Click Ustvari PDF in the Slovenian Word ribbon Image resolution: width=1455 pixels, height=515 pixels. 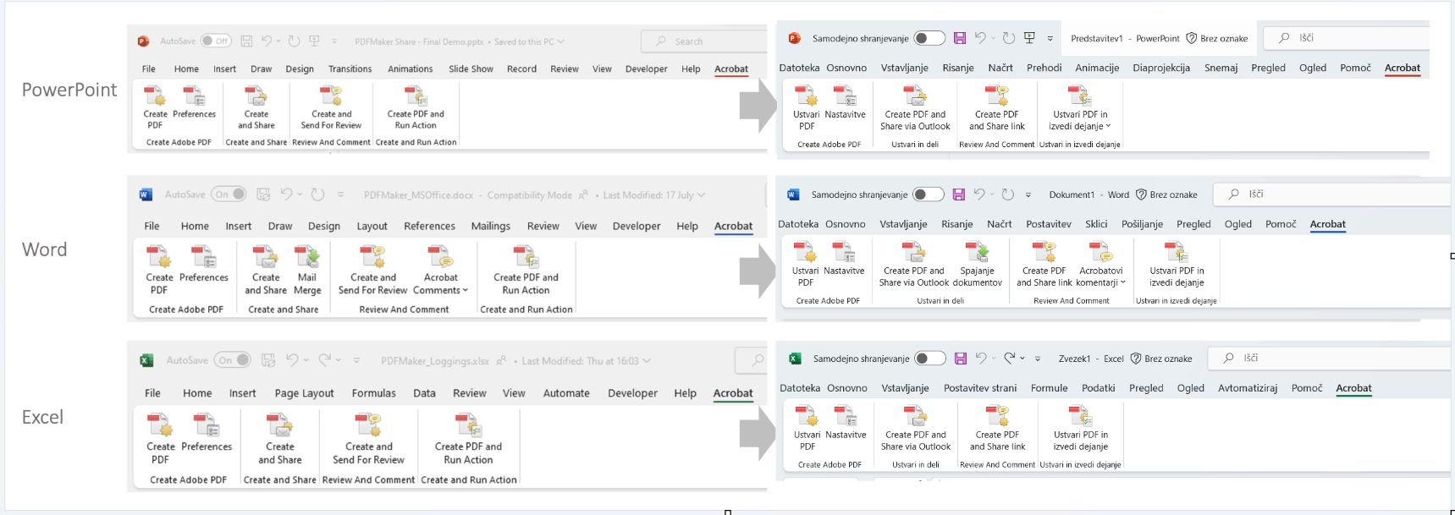(x=805, y=265)
